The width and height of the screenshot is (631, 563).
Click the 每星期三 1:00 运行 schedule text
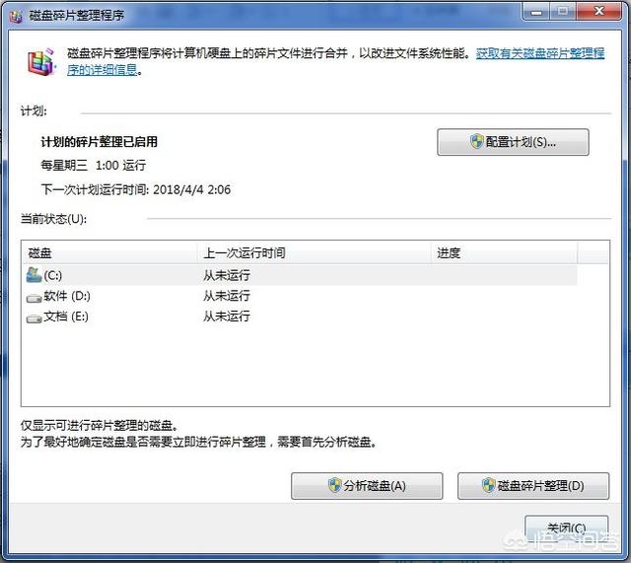[x=94, y=166]
